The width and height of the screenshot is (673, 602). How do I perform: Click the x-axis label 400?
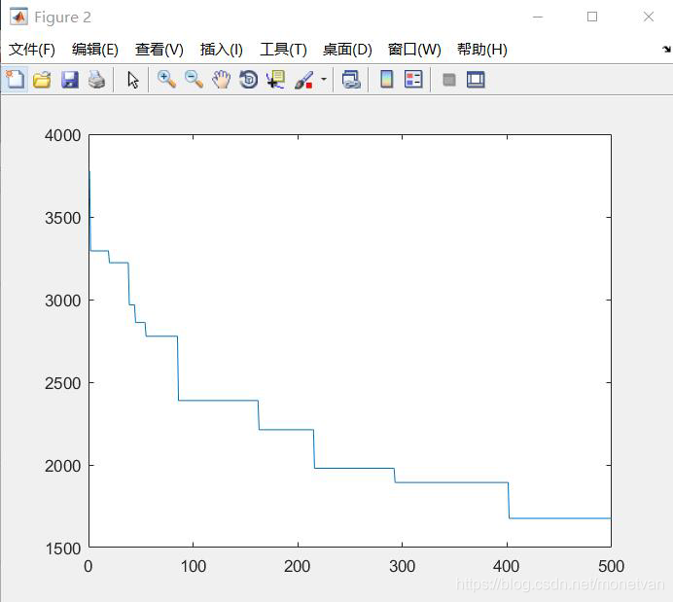pyautogui.click(x=507, y=566)
